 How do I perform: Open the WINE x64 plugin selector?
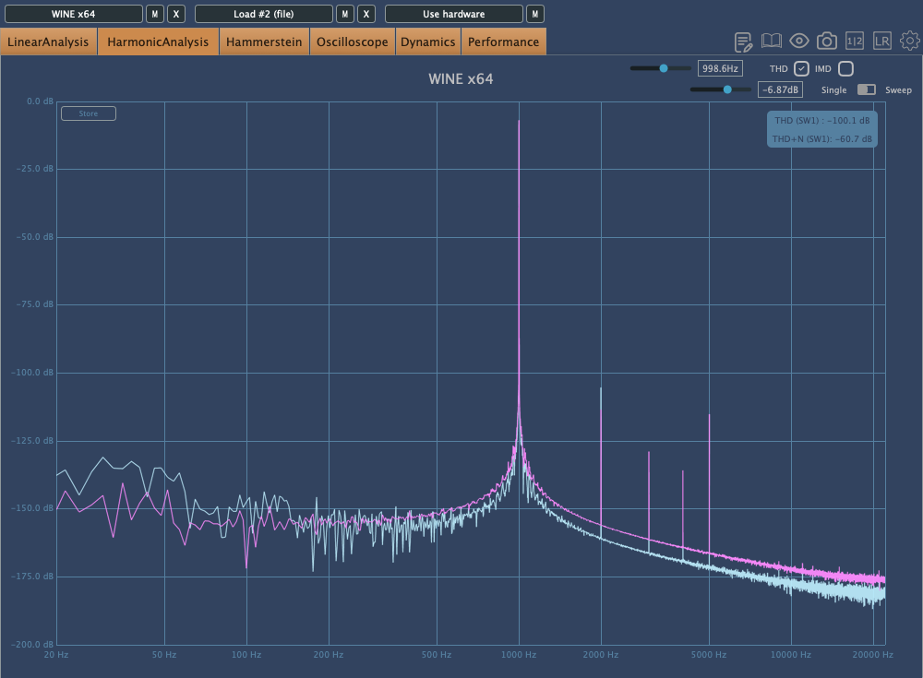point(74,14)
